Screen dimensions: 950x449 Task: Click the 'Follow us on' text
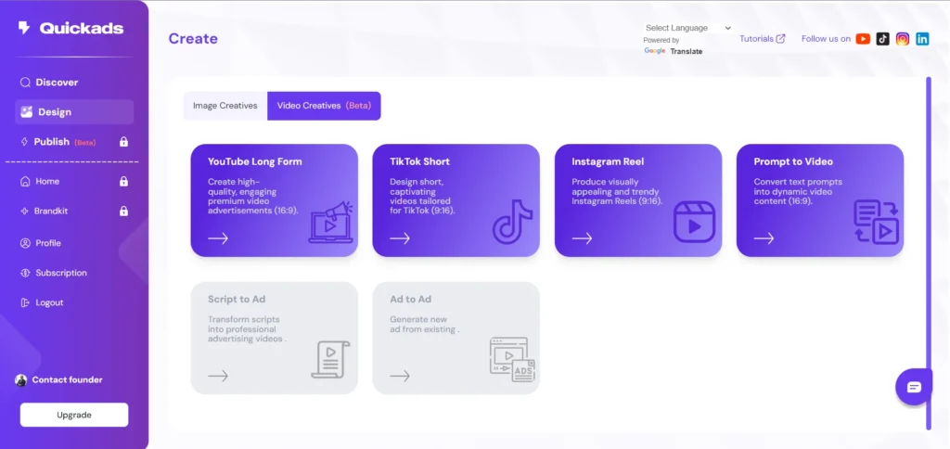pyautogui.click(x=826, y=39)
